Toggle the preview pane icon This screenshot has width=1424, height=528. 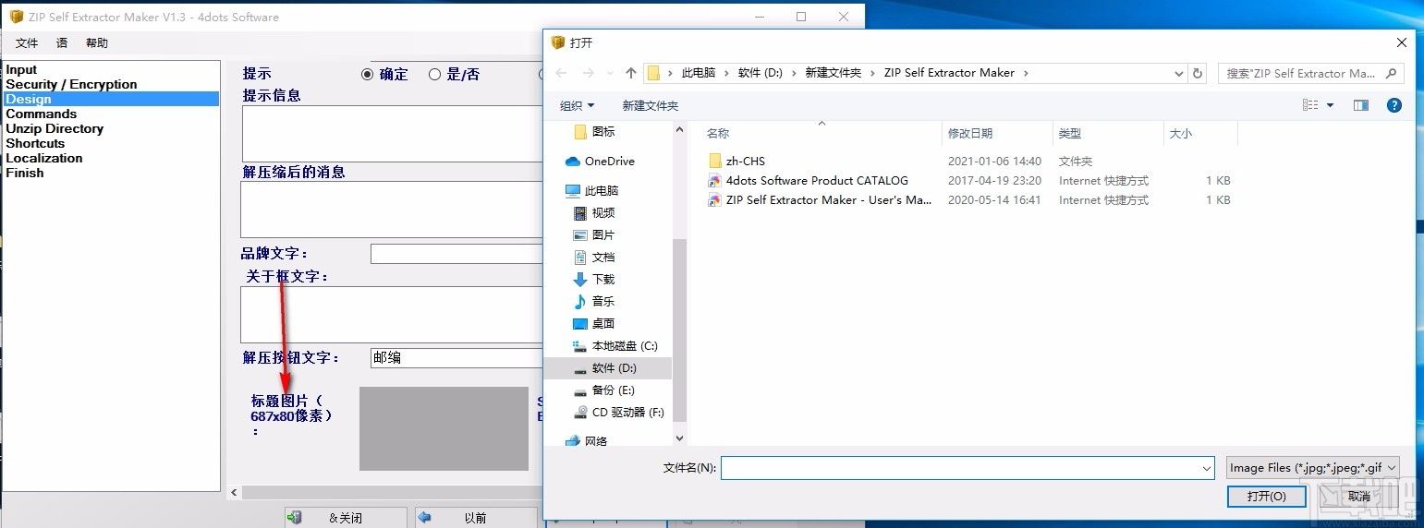(1360, 105)
